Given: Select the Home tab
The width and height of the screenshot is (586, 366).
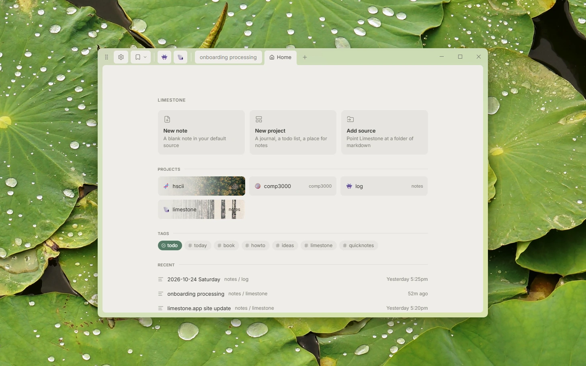Looking at the screenshot, I should tap(281, 57).
